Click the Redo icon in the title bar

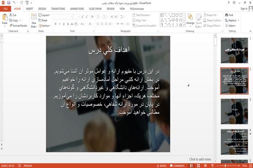pyautogui.click(x=22, y=3)
